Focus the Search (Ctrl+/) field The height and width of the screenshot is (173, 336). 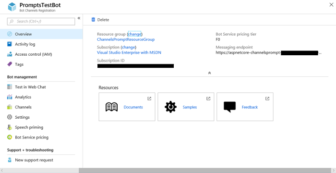[41, 21]
